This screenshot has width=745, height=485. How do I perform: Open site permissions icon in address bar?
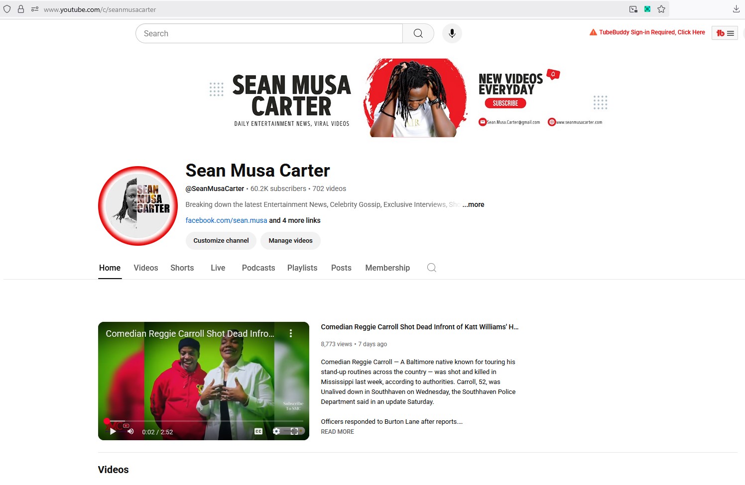[x=35, y=9]
